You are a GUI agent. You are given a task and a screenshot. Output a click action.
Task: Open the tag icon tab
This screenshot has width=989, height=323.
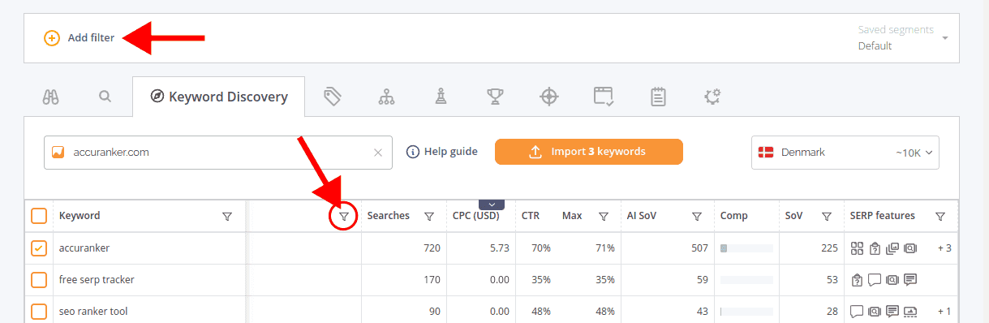pyautogui.click(x=332, y=97)
